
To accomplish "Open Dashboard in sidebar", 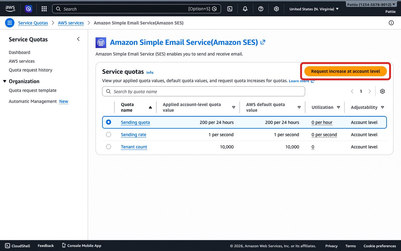I will (x=19, y=52).
